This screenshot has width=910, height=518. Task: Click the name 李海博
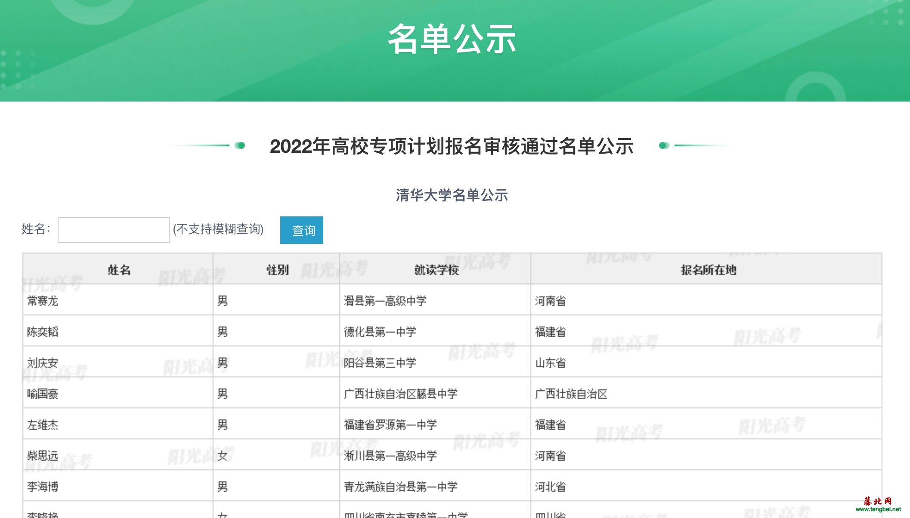[43, 487]
